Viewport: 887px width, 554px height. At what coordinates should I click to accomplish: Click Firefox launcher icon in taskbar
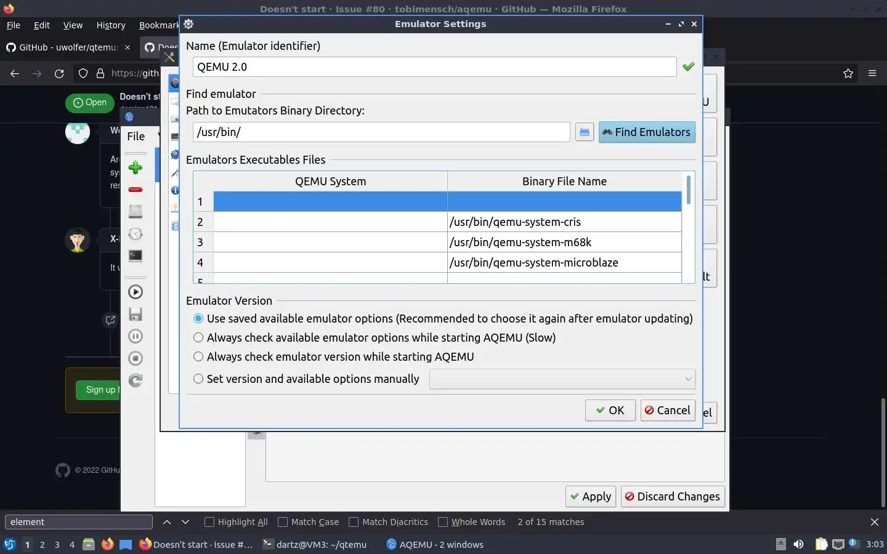(x=107, y=544)
